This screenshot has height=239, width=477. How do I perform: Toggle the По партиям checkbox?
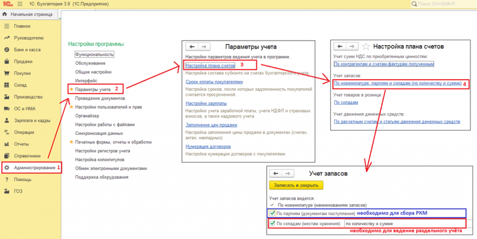pos(273,213)
